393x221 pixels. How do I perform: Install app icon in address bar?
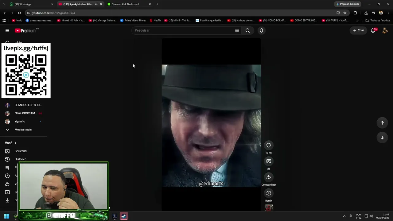coord(338,13)
